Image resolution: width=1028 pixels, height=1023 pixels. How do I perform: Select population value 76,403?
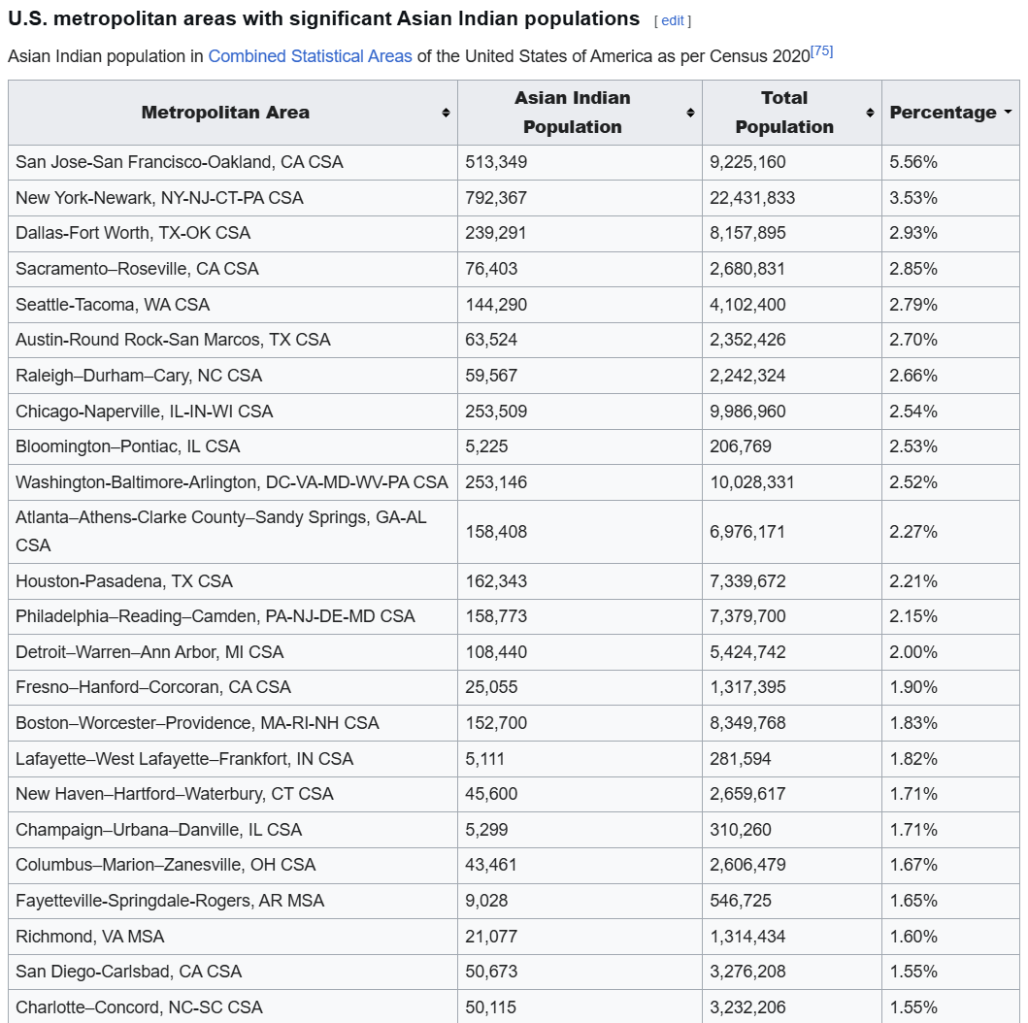[x=491, y=269]
